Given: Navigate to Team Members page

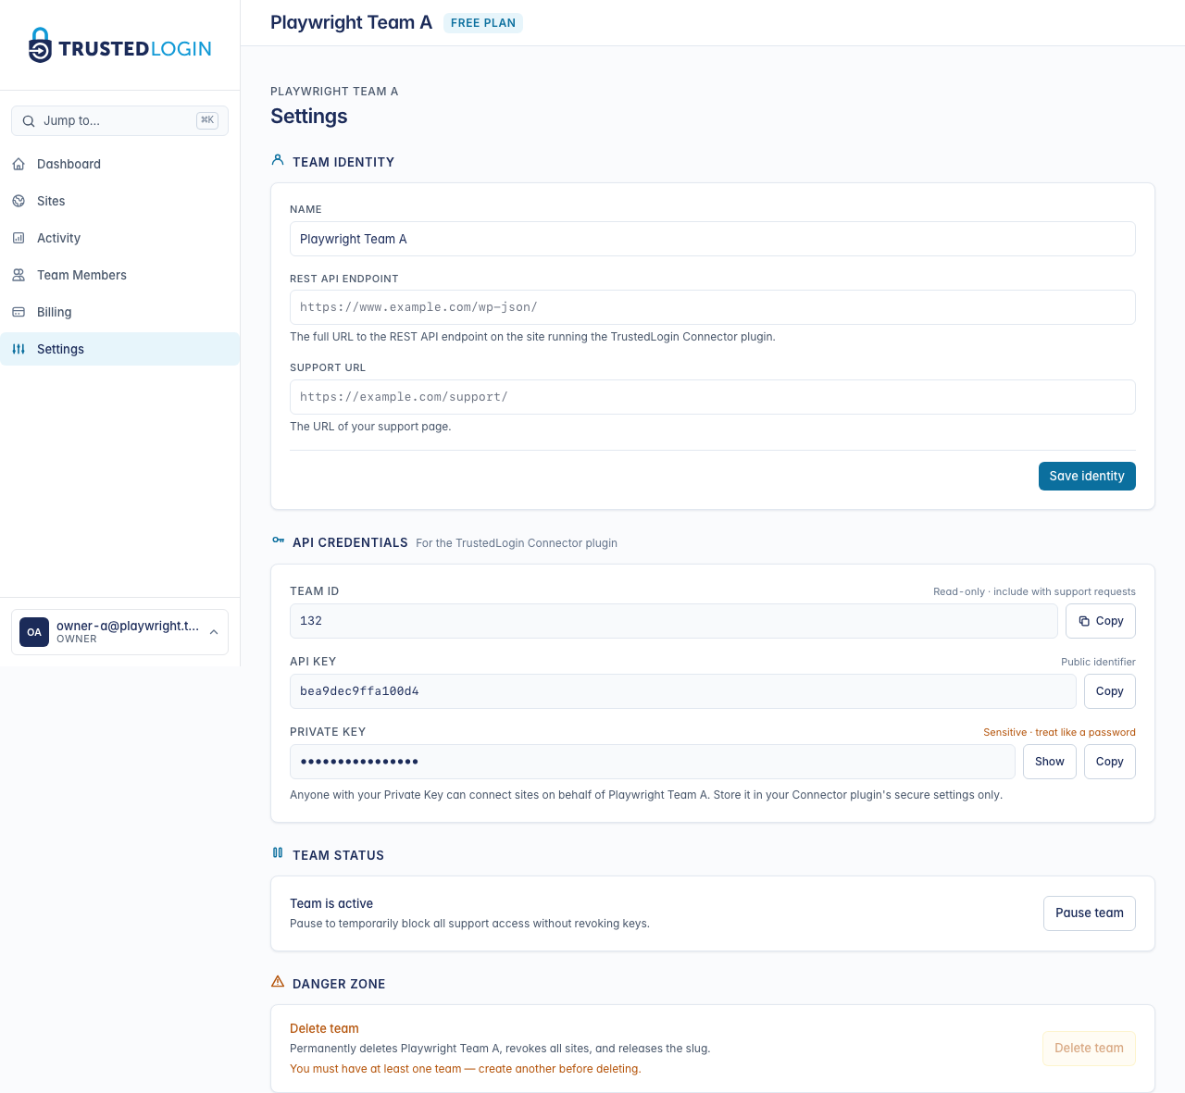Looking at the screenshot, I should tap(81, 275).
